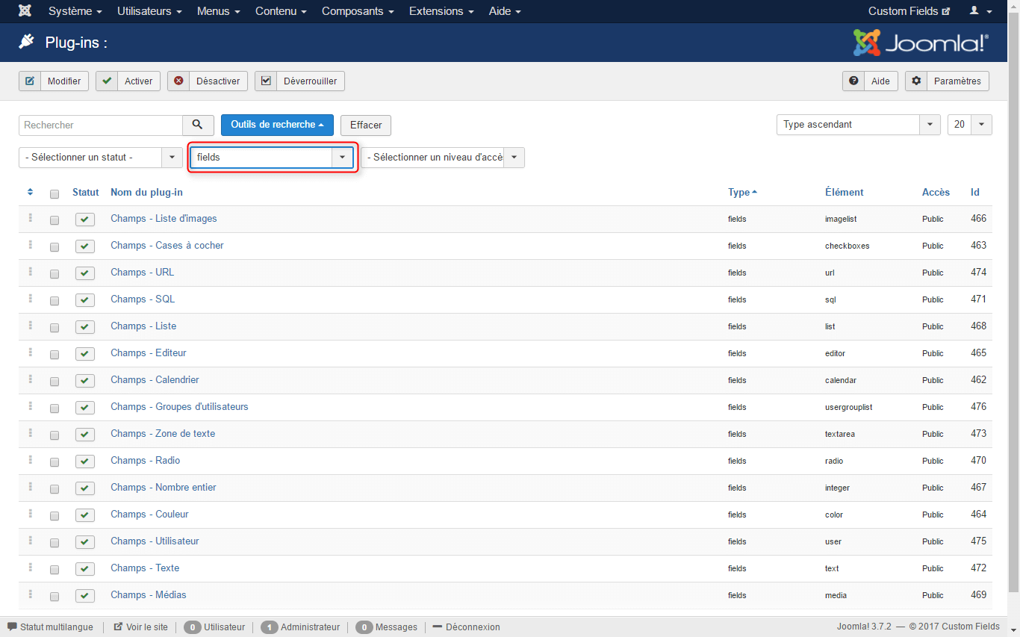Click drag handle icon of Champs - Liste d'images

31,218
